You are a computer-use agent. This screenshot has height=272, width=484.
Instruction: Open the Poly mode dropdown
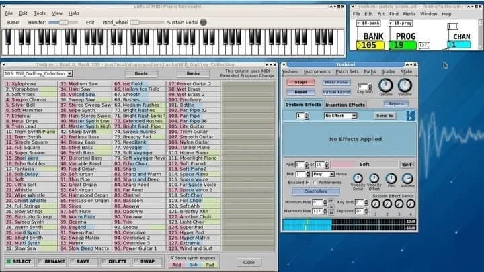(323, 174)
